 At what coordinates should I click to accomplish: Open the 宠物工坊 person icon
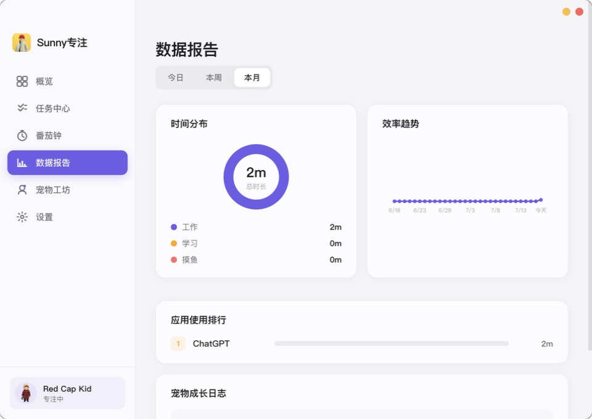point(22,190)
